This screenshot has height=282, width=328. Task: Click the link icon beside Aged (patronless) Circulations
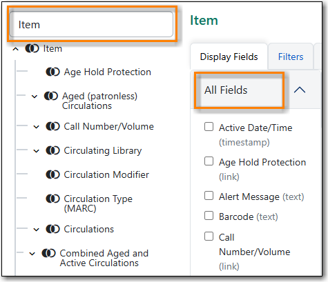[x=51, y=96]
